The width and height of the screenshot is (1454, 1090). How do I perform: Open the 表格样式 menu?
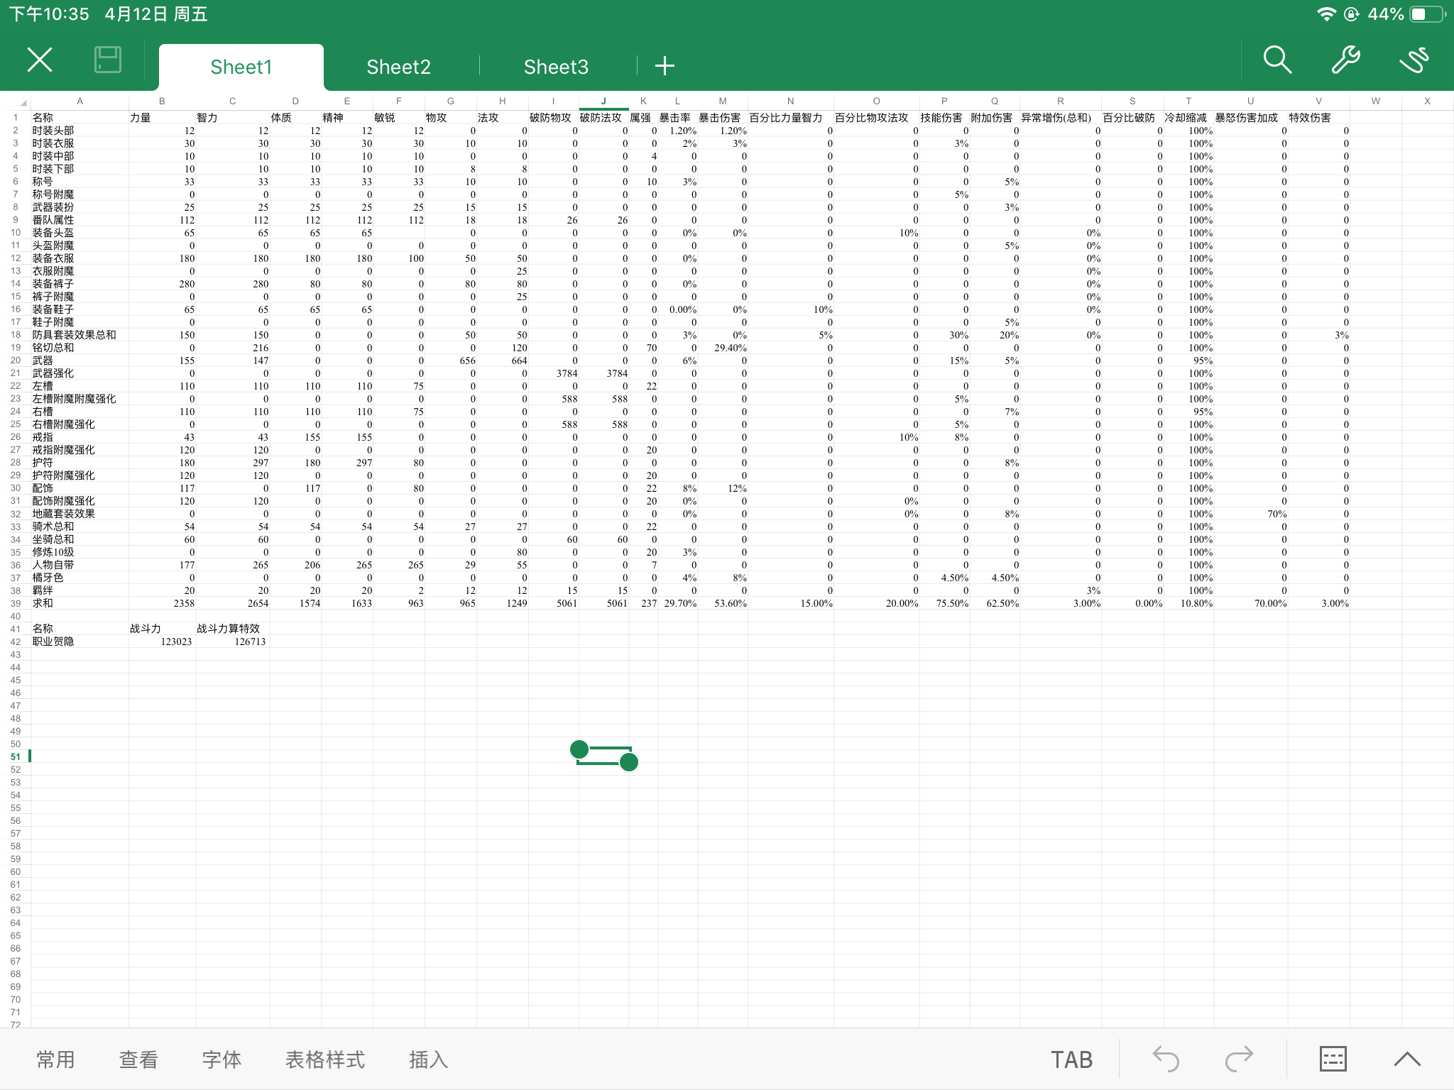click(x=324, y=1059)
